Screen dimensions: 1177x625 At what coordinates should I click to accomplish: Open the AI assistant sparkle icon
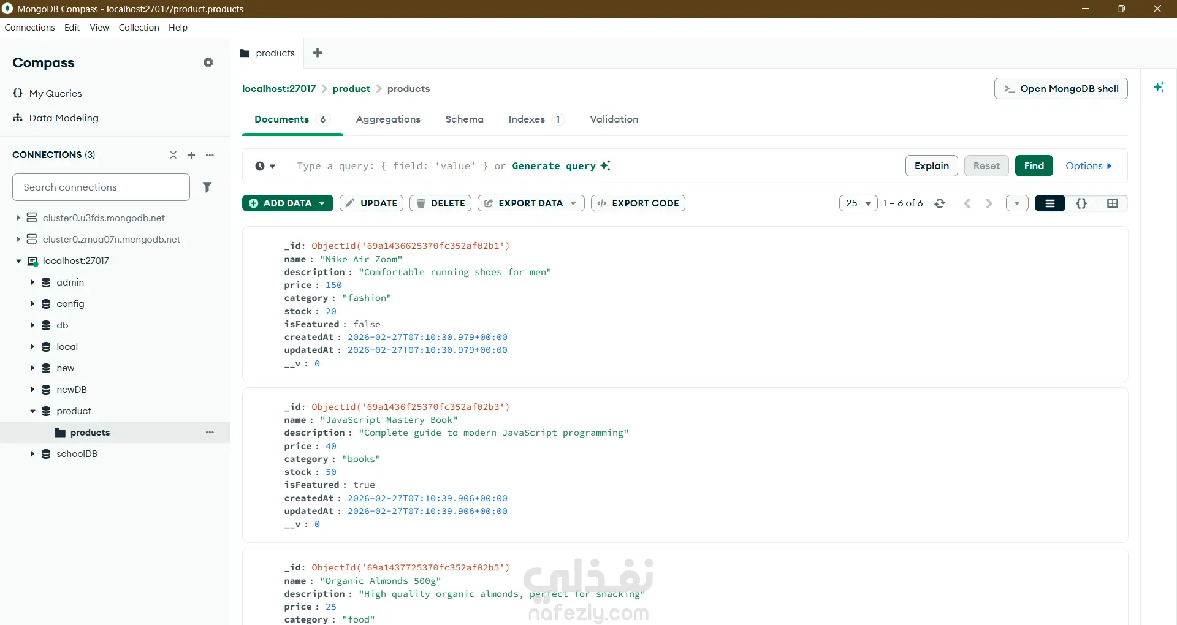click(1159, 87)
